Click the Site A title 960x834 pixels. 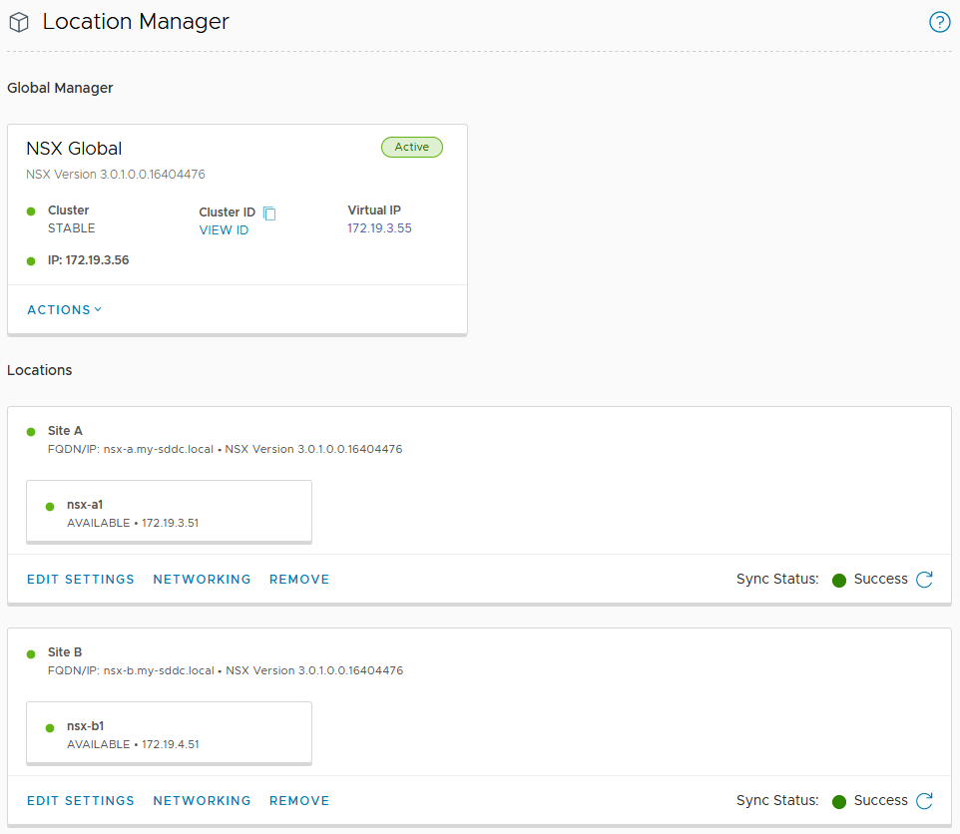click(x=65, y=431)
